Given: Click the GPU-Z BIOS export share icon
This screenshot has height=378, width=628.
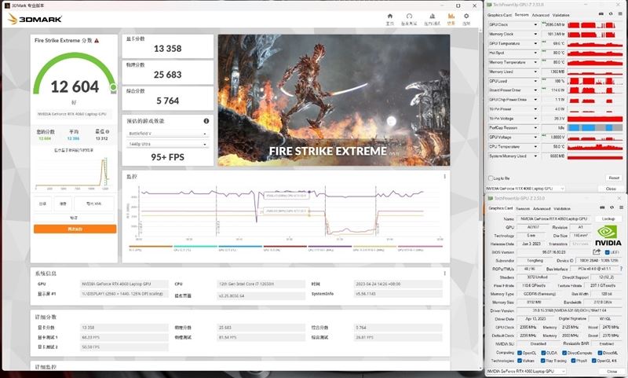Looking at the screenshot, I should tap(597, 251).
